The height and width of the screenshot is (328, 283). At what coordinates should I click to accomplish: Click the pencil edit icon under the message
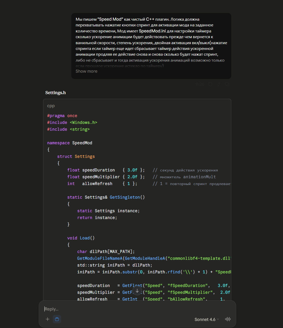[219, 84]
